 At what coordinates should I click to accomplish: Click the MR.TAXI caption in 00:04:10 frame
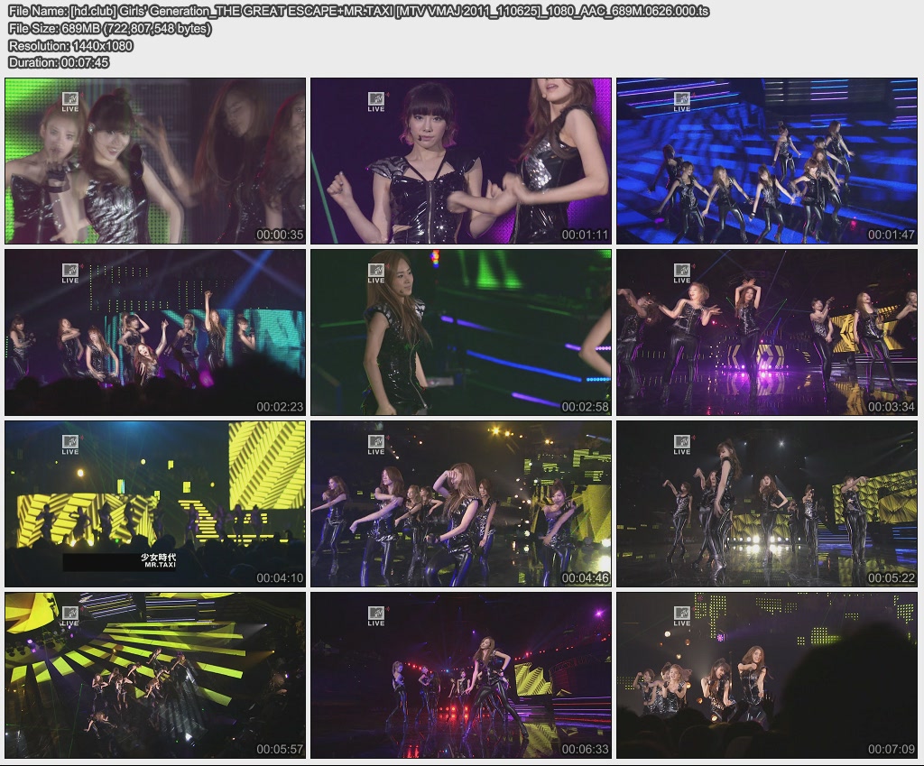point(161,565)
